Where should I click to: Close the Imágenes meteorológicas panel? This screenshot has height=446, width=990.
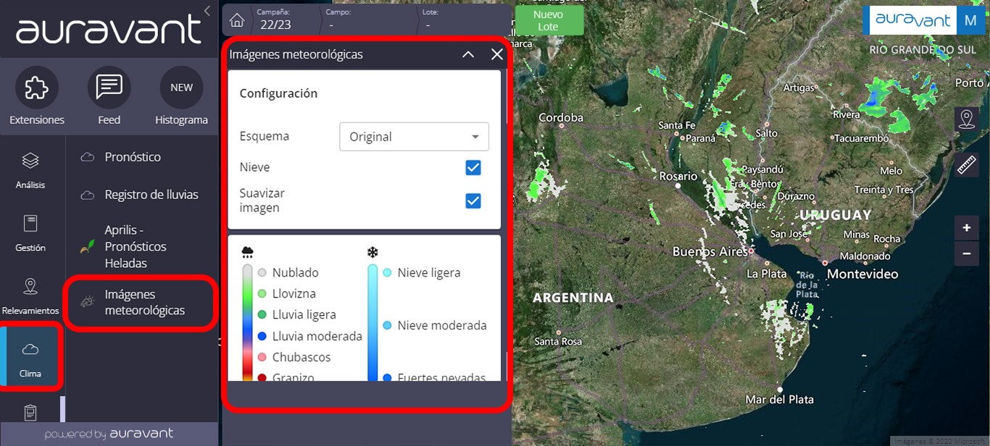click(496, 54)
